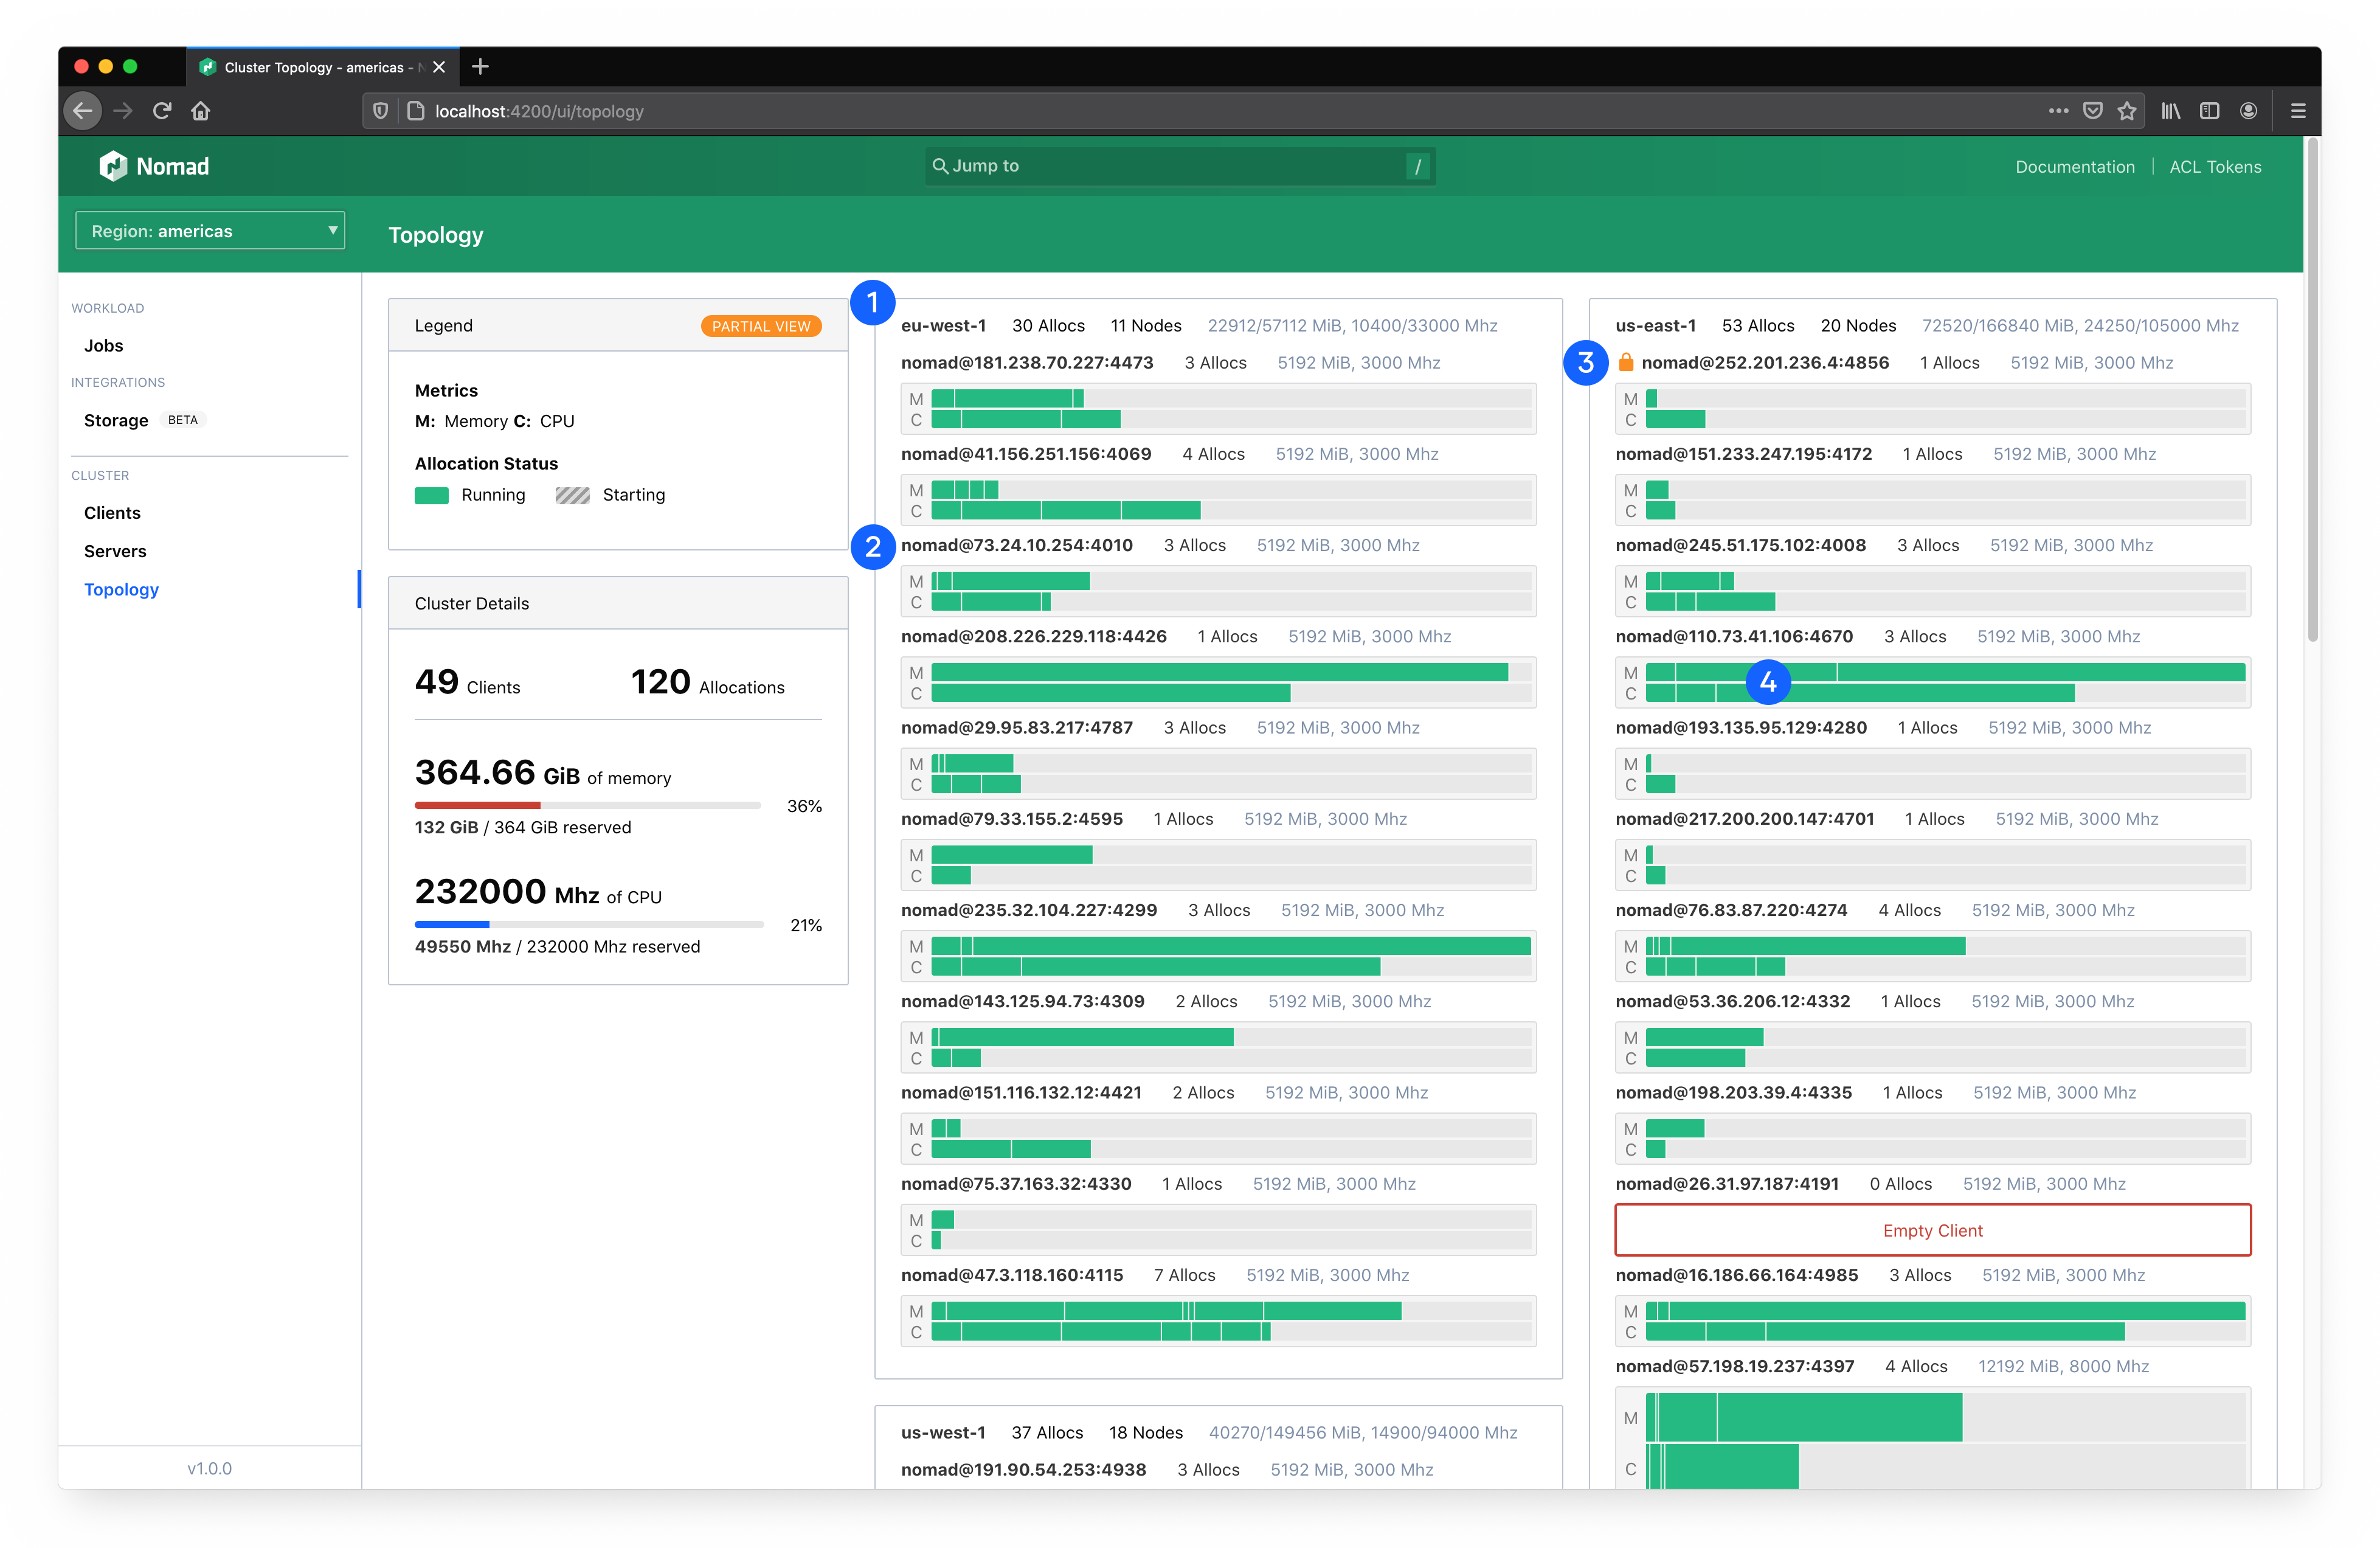Open Firefox hamburger menu icon
The image size is (2380, 1548).
[x=2298, y=111]
